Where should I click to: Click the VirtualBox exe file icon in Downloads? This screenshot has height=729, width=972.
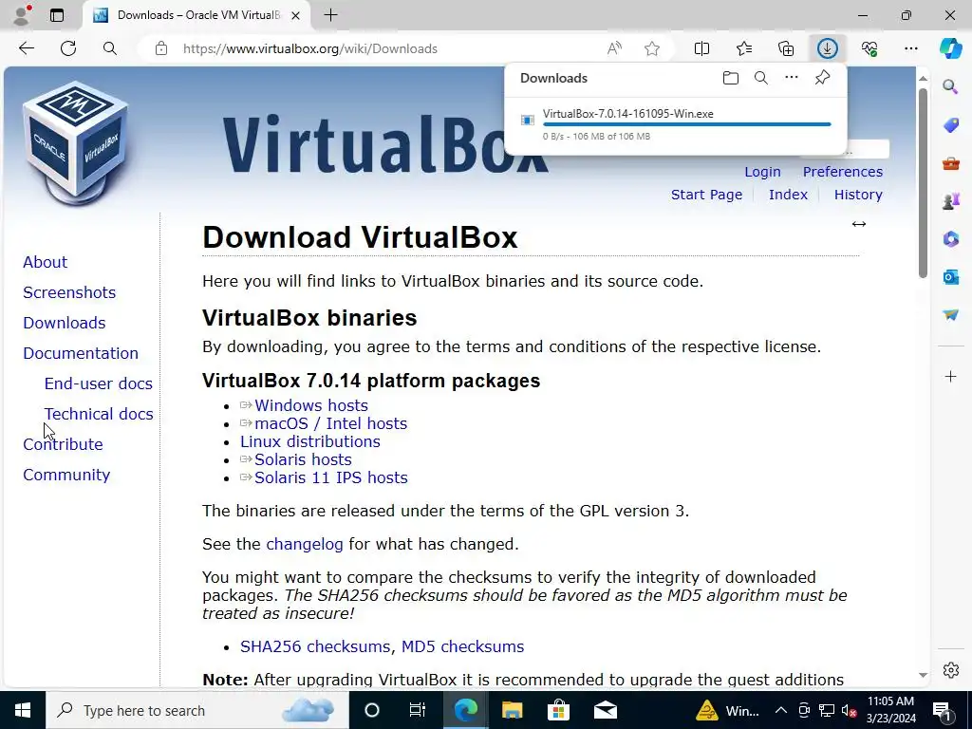click(x=528, y=121)
